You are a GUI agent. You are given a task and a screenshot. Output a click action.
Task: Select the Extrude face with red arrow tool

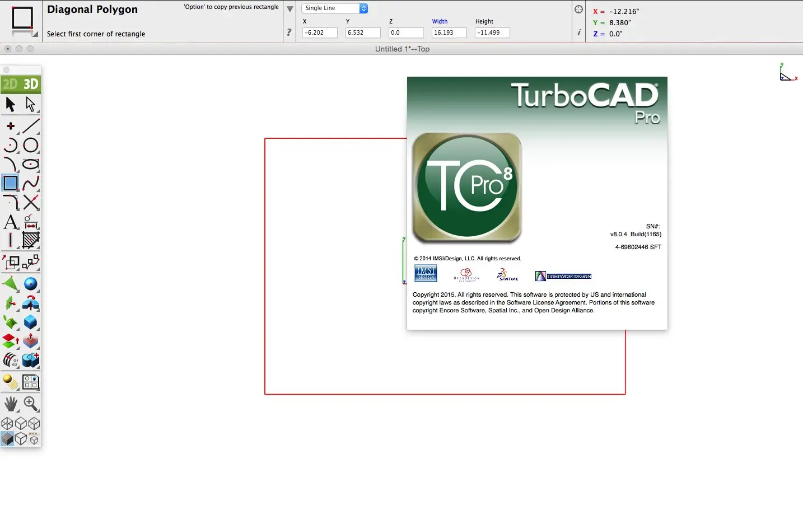[x=31, y=341]
